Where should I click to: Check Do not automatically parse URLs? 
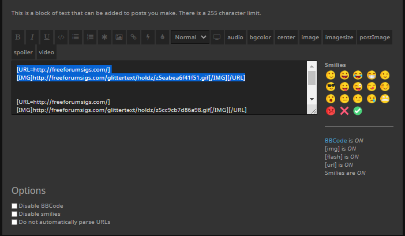(x=14, y=222)
